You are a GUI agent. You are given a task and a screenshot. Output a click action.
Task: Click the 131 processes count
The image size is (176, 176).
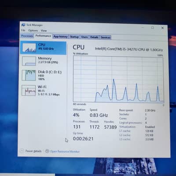click(x=77, y=127)
